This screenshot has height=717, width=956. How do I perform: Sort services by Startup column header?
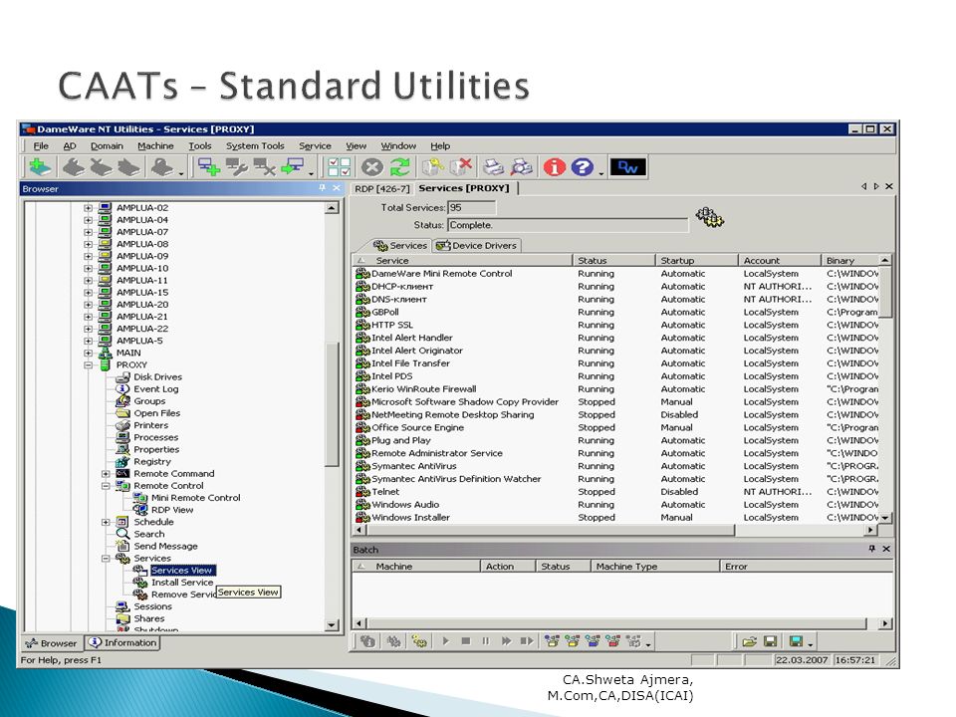coord(696,260)
